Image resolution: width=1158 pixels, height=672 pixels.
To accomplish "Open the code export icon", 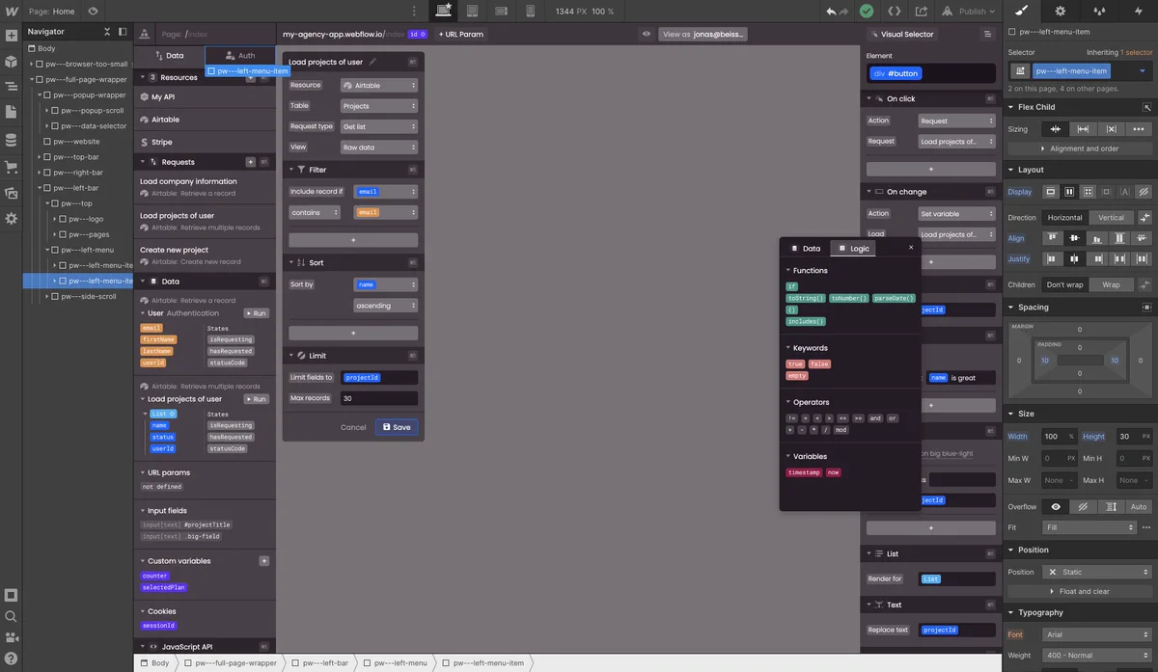I will pos(895,12).
